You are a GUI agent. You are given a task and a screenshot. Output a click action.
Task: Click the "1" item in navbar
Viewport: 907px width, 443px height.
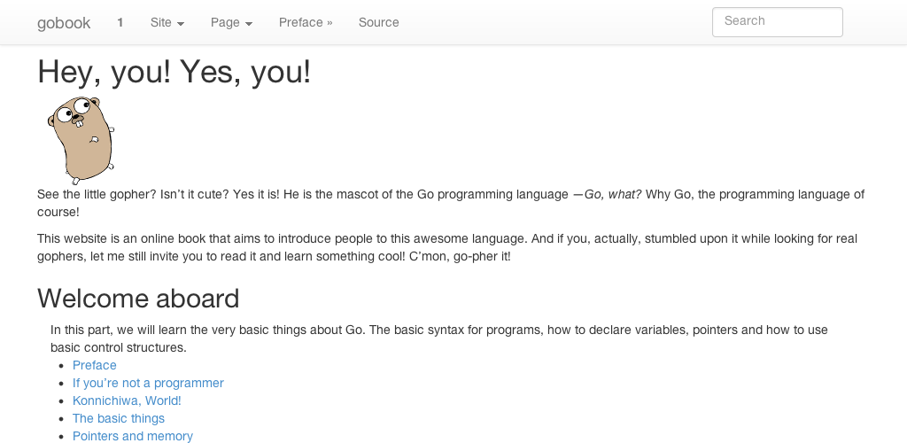(x=120, y=23)
